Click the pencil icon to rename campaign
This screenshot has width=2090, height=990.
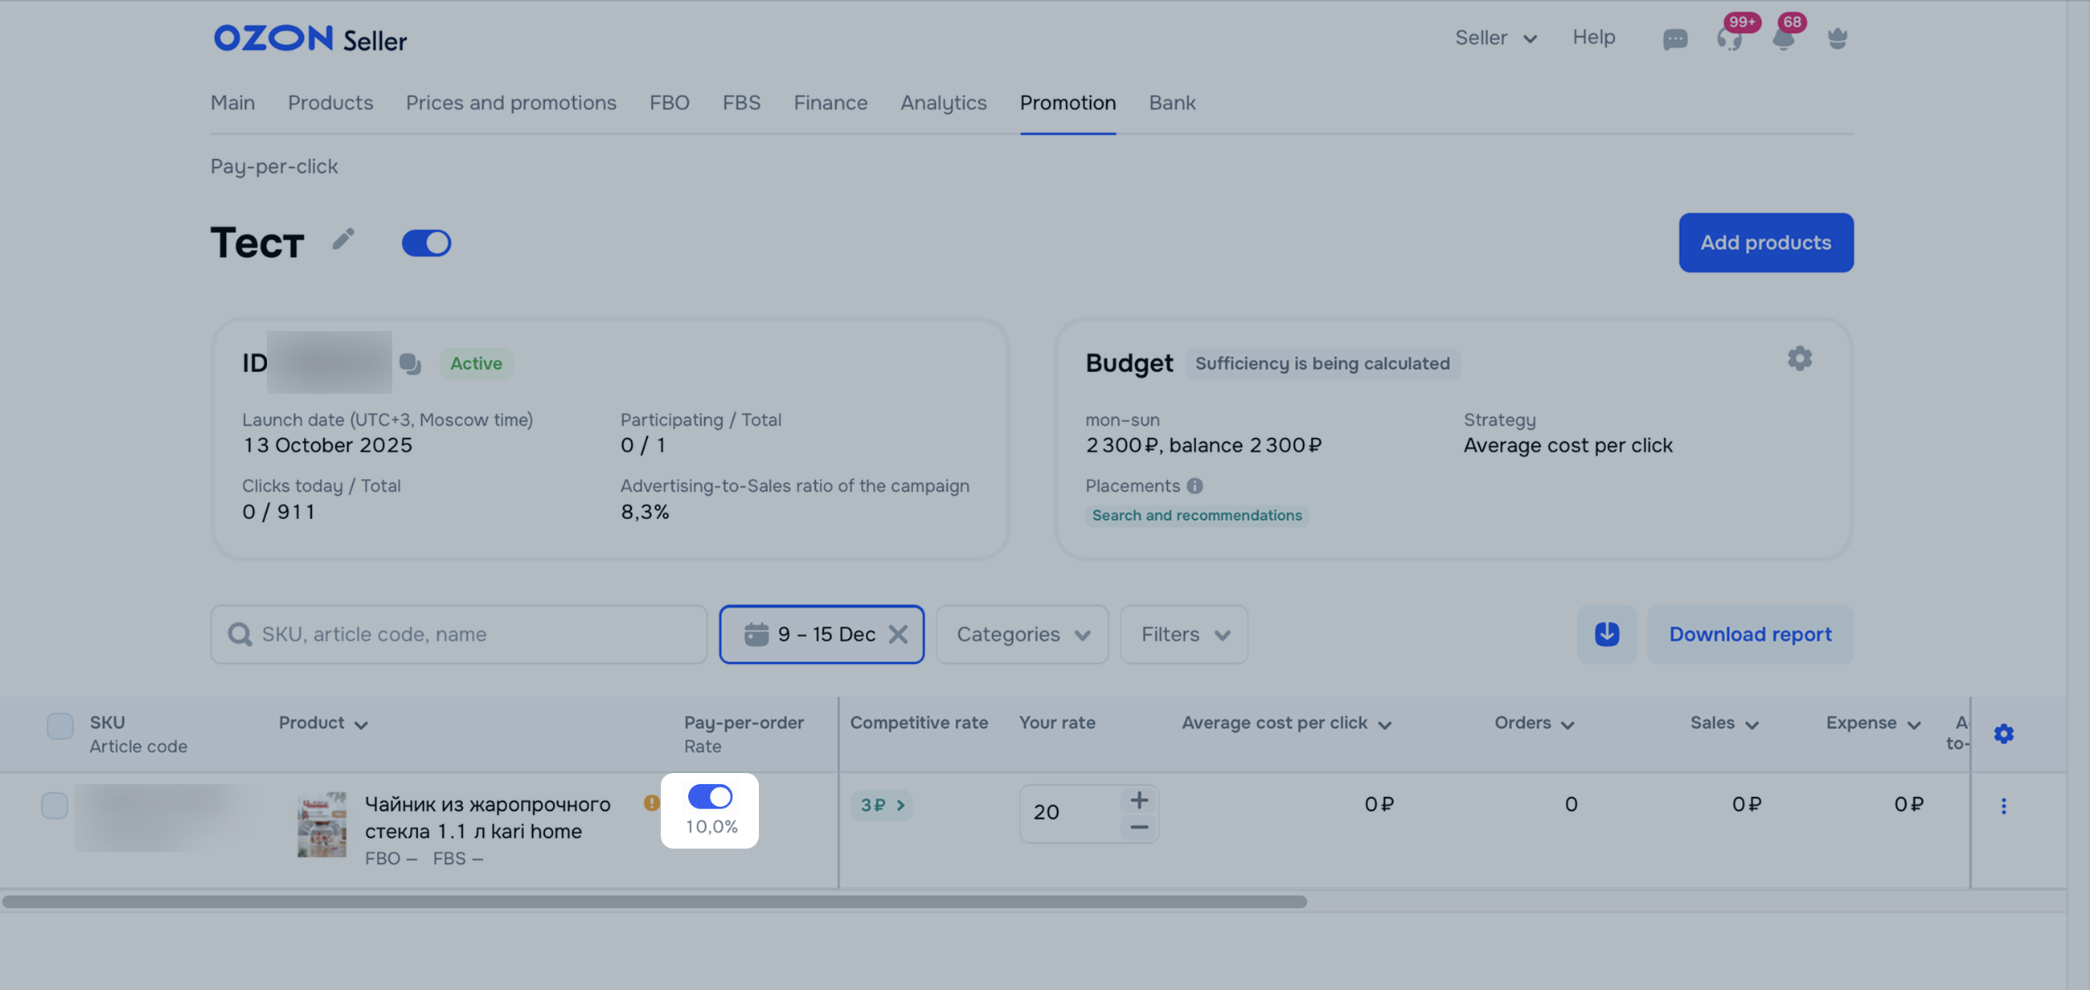343,239
